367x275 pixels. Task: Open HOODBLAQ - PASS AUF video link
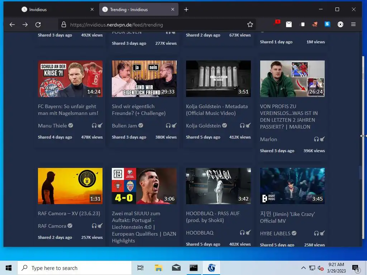[213, 217]
